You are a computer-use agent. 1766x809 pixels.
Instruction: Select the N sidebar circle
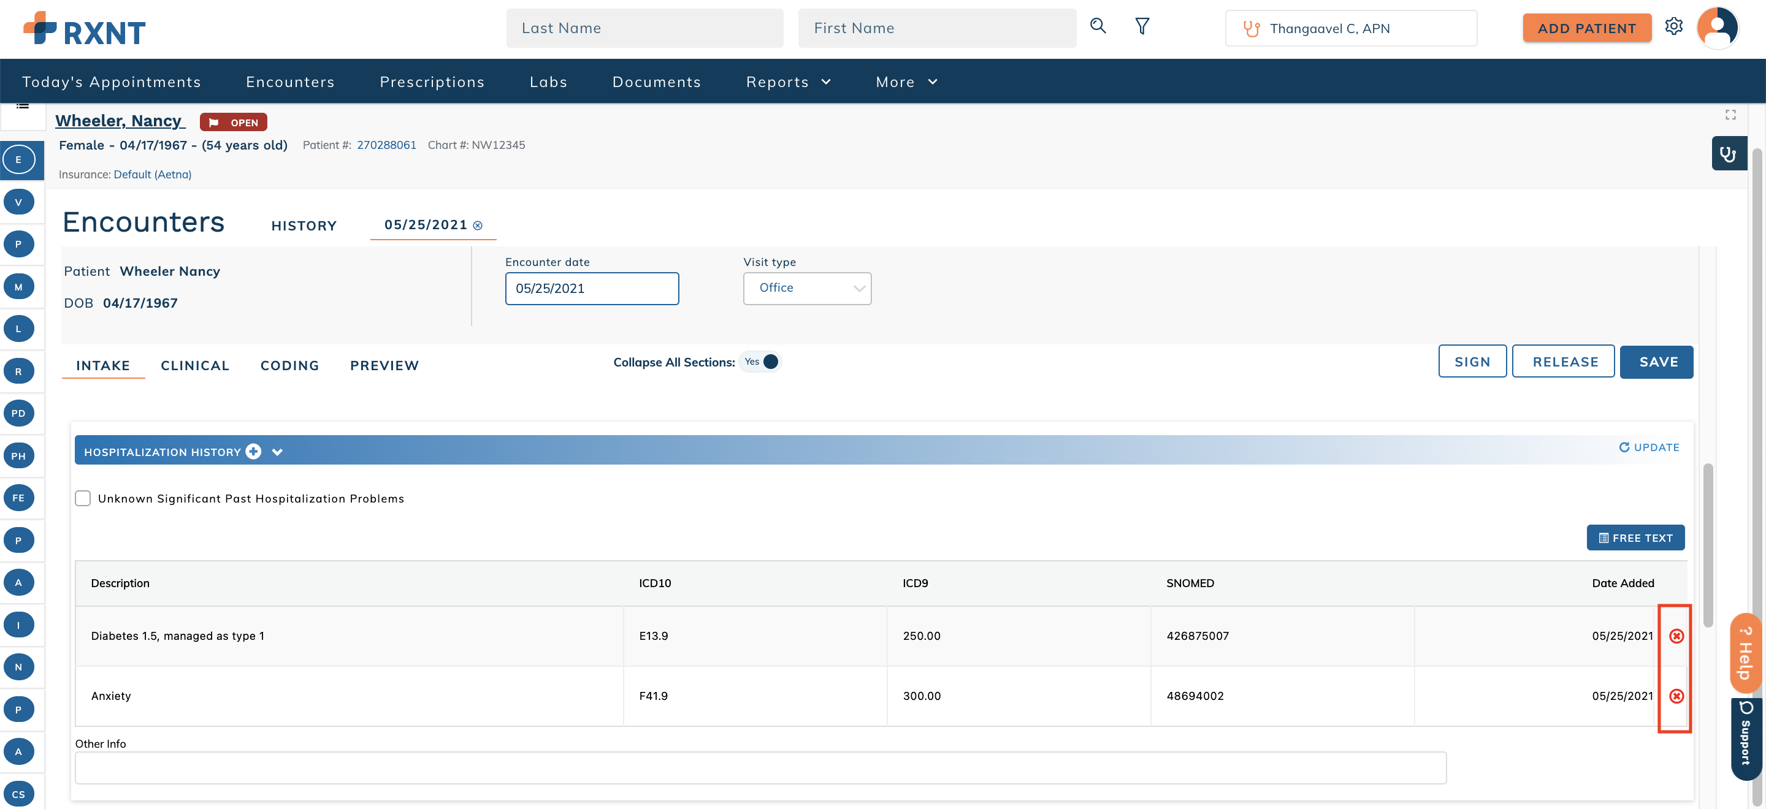pyautogui.click(x=18, y=667)
